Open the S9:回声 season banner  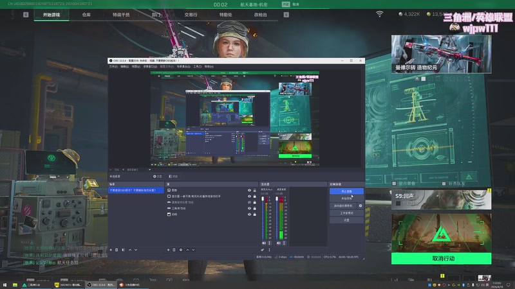tap(442, 200)
